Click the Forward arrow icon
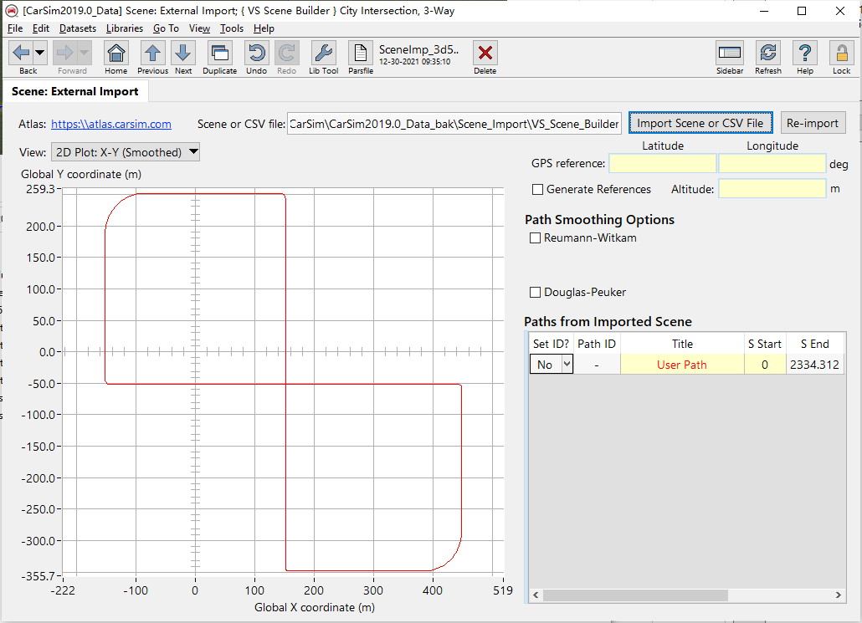 coord(65,54)
